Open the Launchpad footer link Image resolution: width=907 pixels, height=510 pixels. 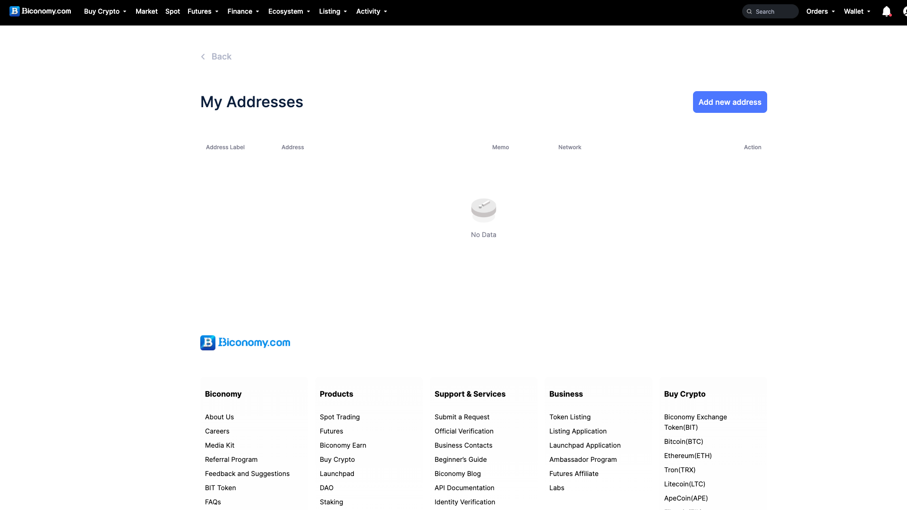pos(337,474)
